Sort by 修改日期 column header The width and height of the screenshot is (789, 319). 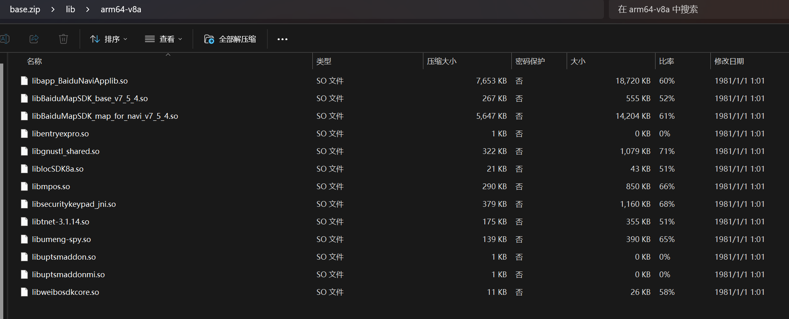coord(729,61)
